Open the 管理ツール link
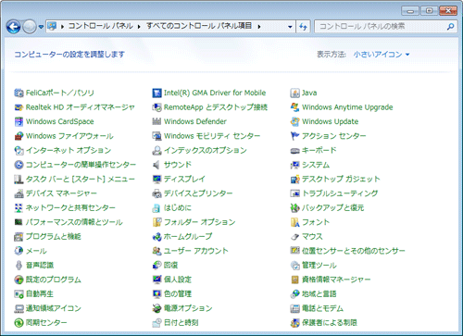The width and height of the screenshot is (463, 336). click(319, 266)
